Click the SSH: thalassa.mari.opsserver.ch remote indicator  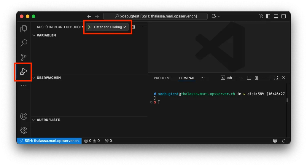(49, 141)
